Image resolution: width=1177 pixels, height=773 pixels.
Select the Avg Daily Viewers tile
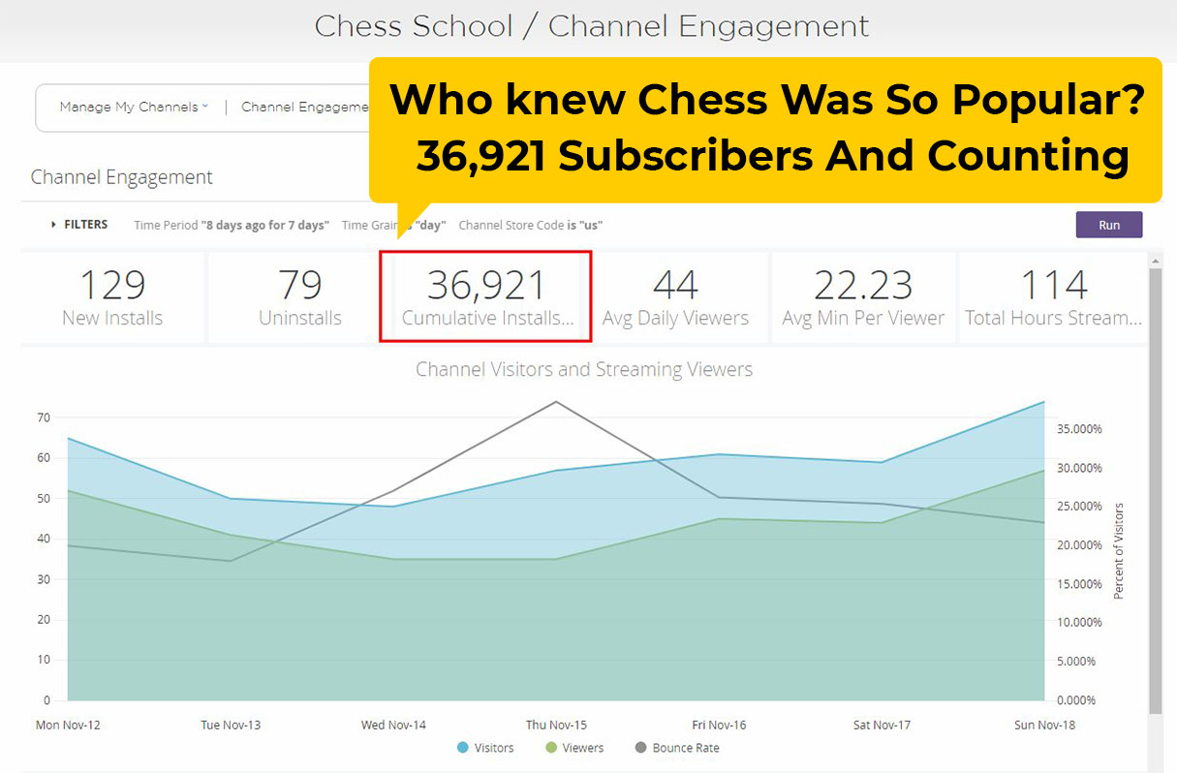[676, 297]
